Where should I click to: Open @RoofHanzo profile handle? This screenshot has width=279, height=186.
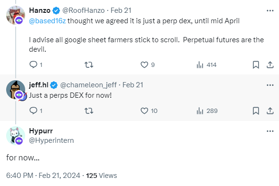(x=84, y=10)
